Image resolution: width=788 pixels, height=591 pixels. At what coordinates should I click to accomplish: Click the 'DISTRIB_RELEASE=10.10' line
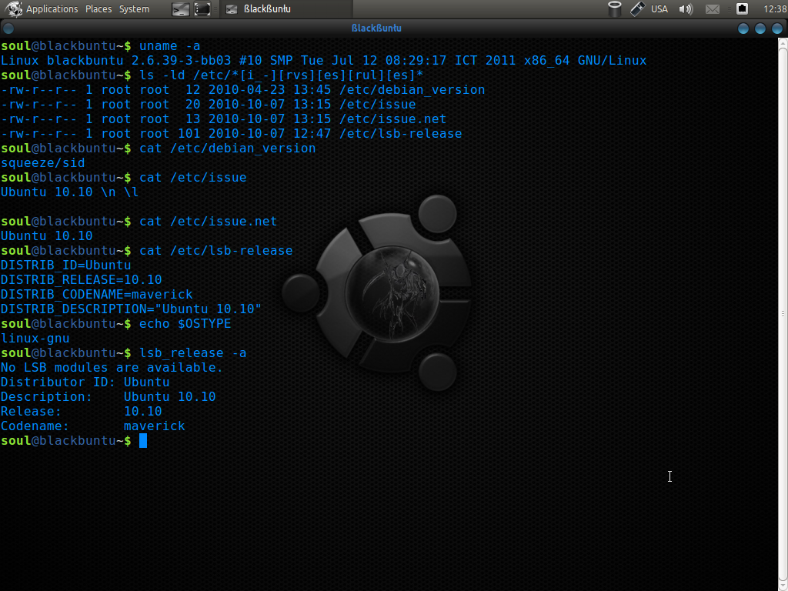[82, 280]
